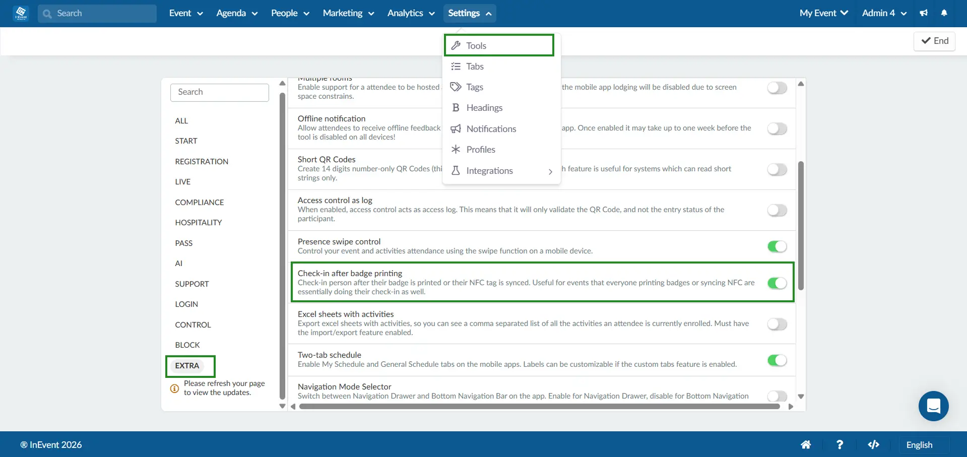Image resolution: width=967 pixels, height=457 pixels.
Task: Click the tools list scroll-down arrow
Action: (x=801, y=397)
